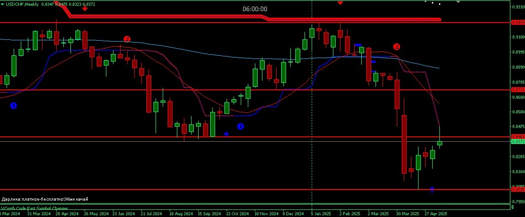Click the 0.8995 price scale value
The image size is (525, 217).
pyautogui.click(x=517, y=52)
